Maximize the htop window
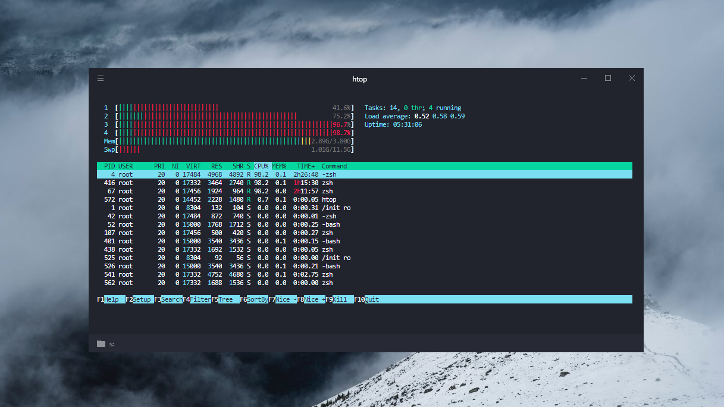This screenshot has height=407, width=724. click(608, 78)
